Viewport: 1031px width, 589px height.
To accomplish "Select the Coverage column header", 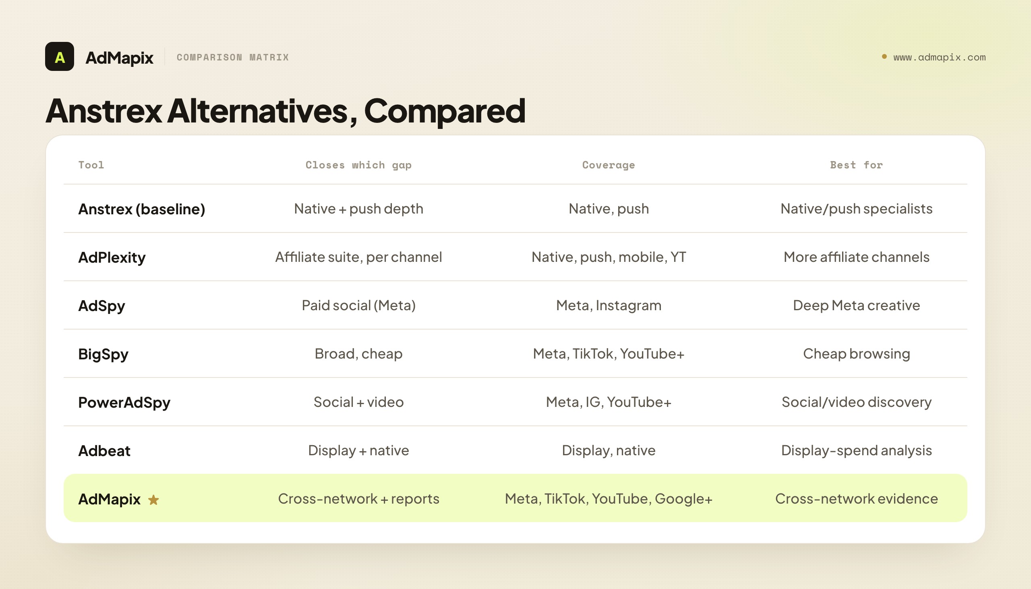I will pyautogui.click(x=609, y=165).
